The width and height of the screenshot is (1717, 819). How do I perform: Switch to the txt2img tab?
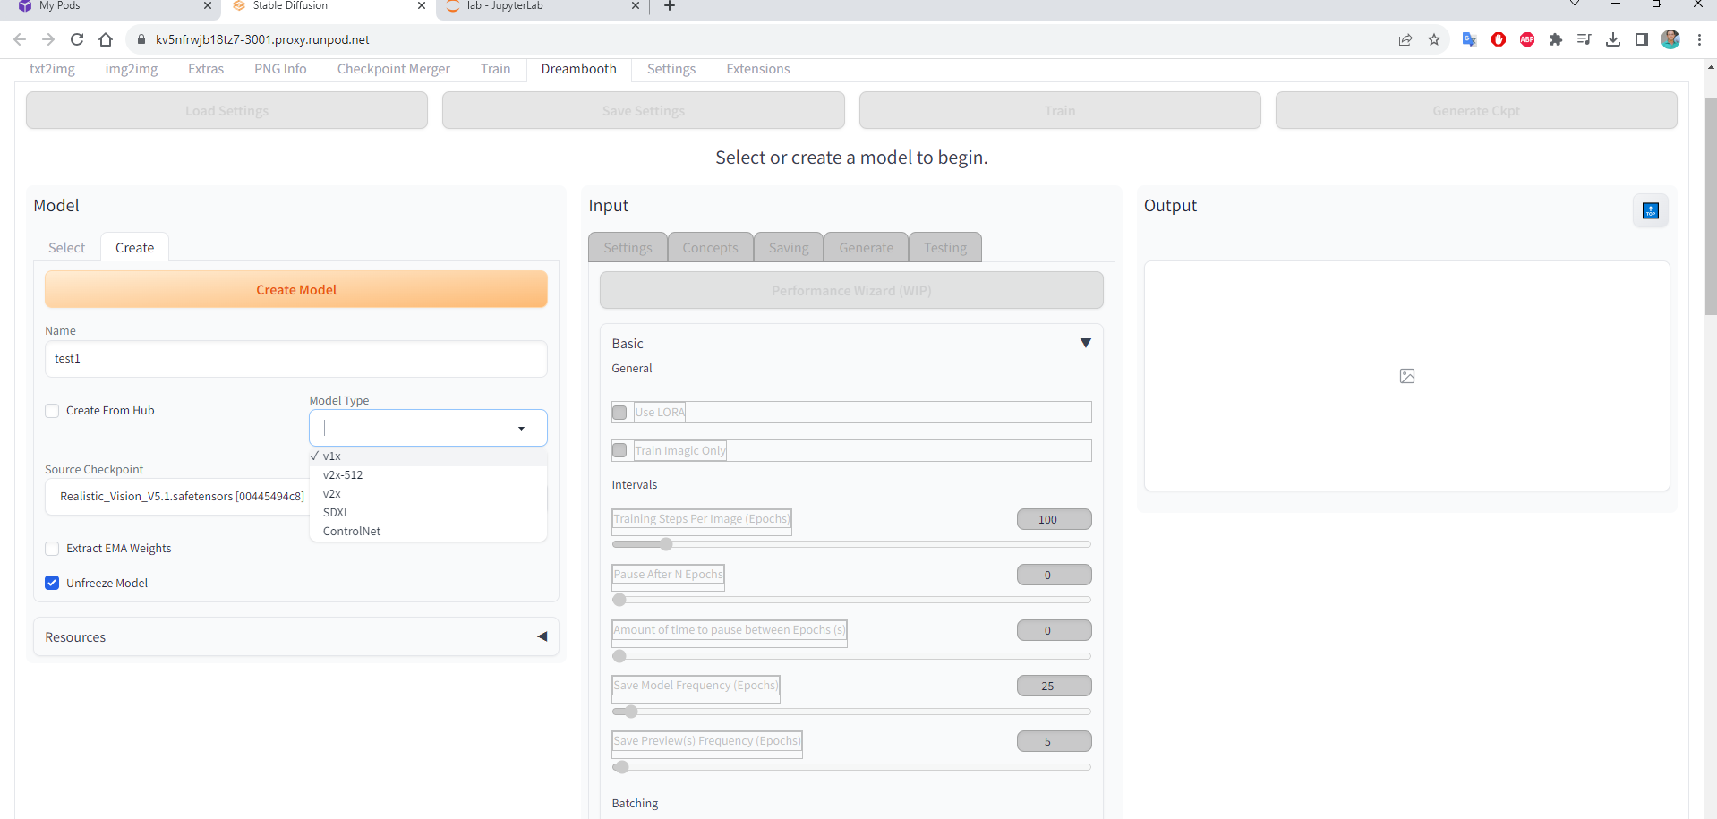52,69
